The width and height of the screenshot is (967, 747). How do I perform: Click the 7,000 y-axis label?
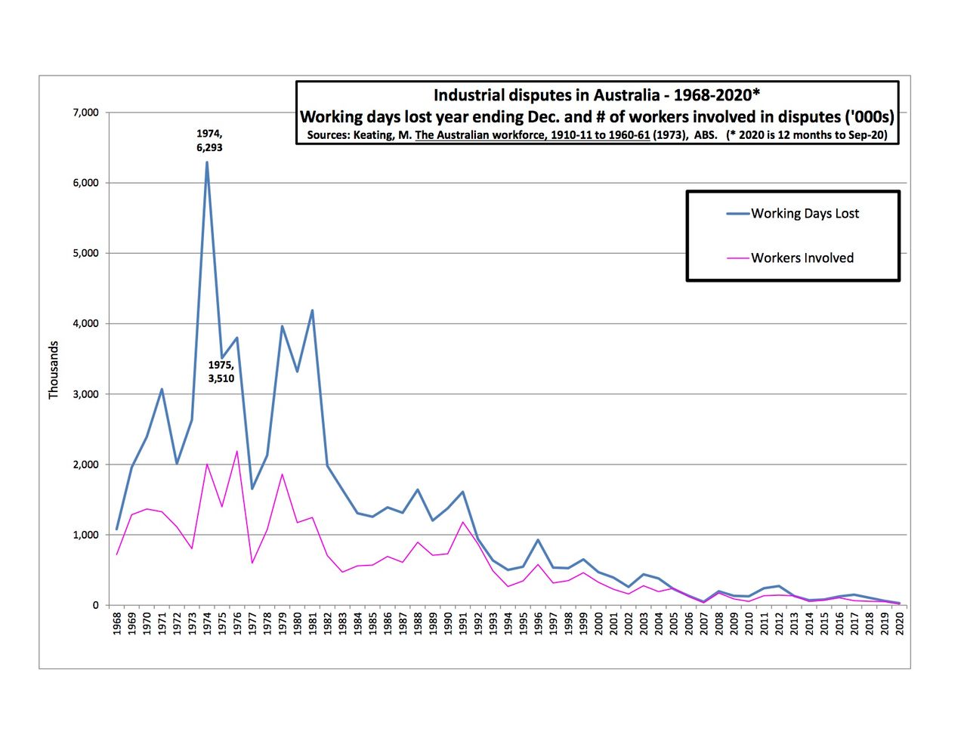point(85,113)
